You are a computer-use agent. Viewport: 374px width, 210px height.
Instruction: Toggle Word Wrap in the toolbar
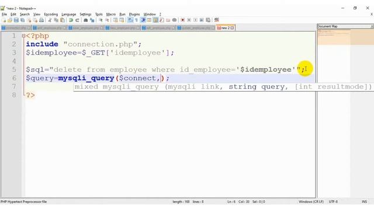coord(130,20)
